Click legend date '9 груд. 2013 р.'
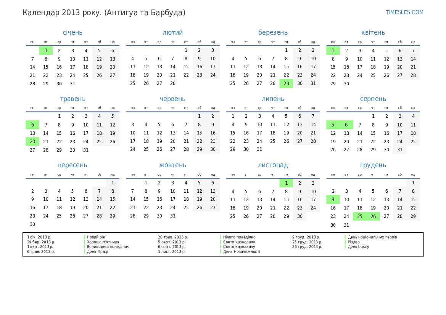The height and width of the screenshot is (315, 446). coord(306,237)
